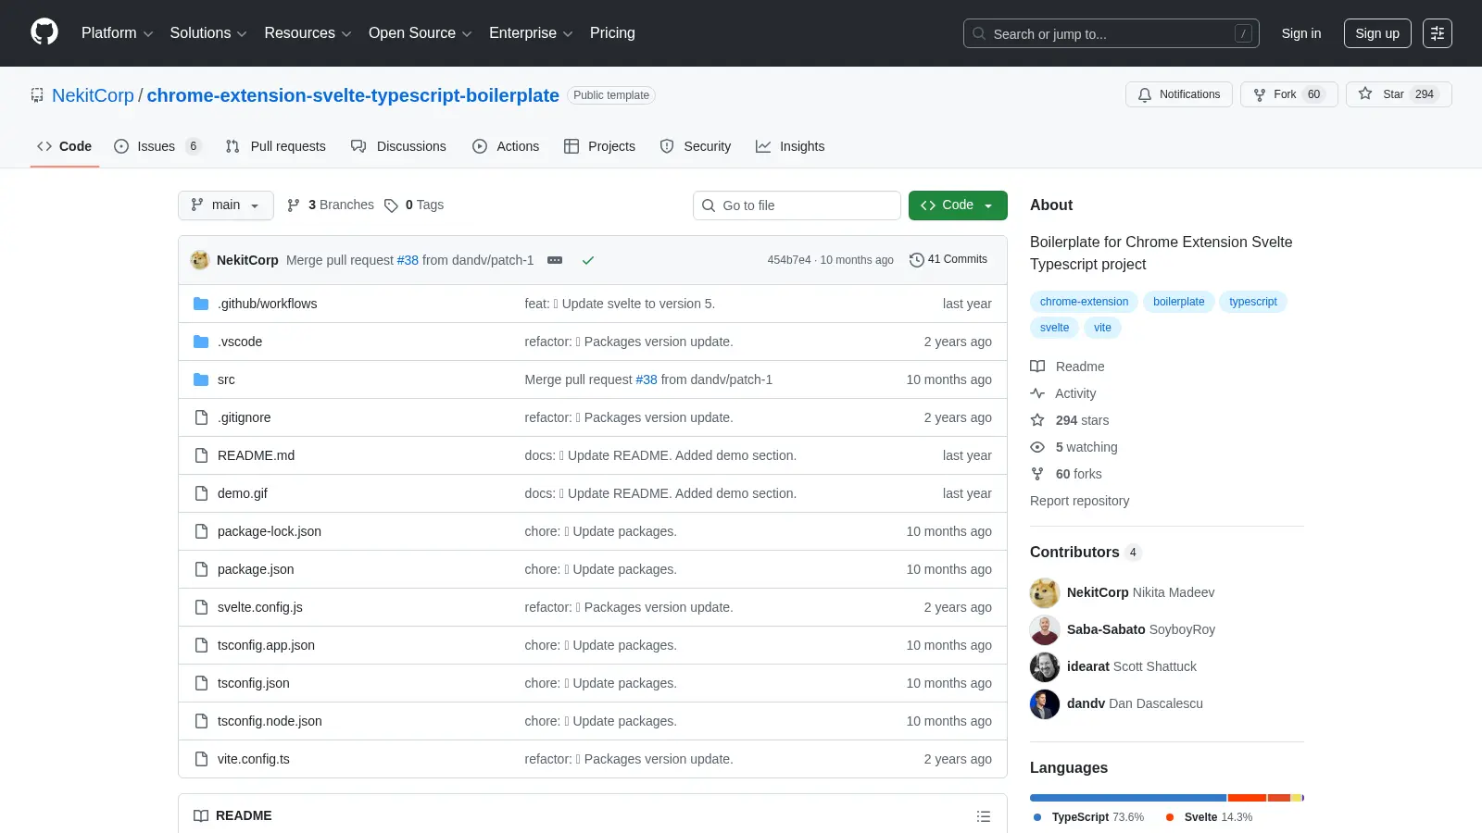
Task: Click the Search or jump to field
Action: 1111,33
